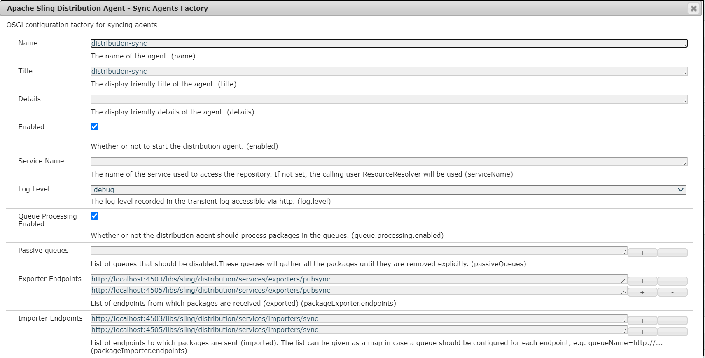
Task: Remove the 4505 exporter endpoint row
Action: coord(672,292)
